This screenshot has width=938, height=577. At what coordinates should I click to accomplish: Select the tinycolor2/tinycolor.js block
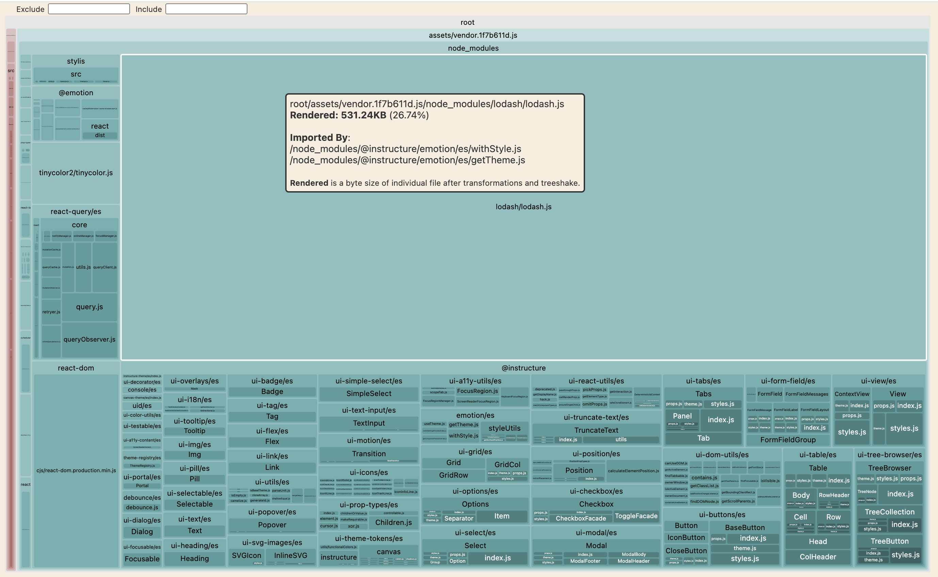coord(76,173)
